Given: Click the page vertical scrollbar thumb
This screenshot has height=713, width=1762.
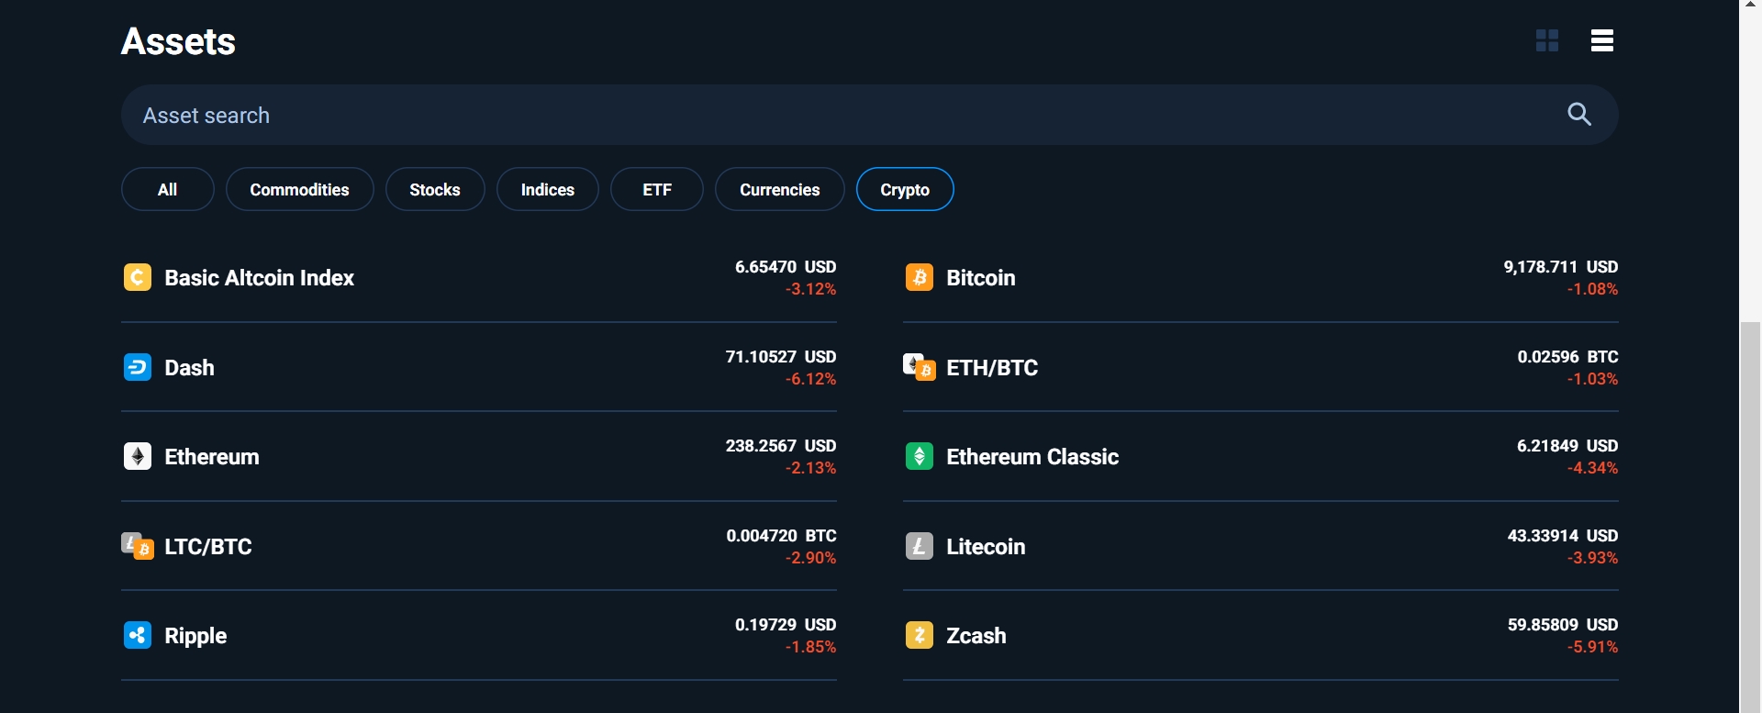Looking at the screenshot, I should 1750,517.
